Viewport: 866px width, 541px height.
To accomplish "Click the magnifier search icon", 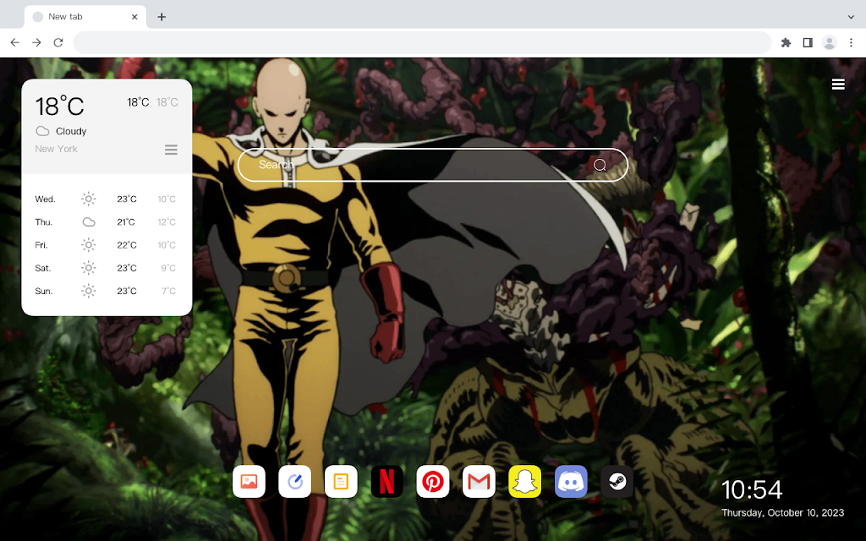I will click(600, 165).
